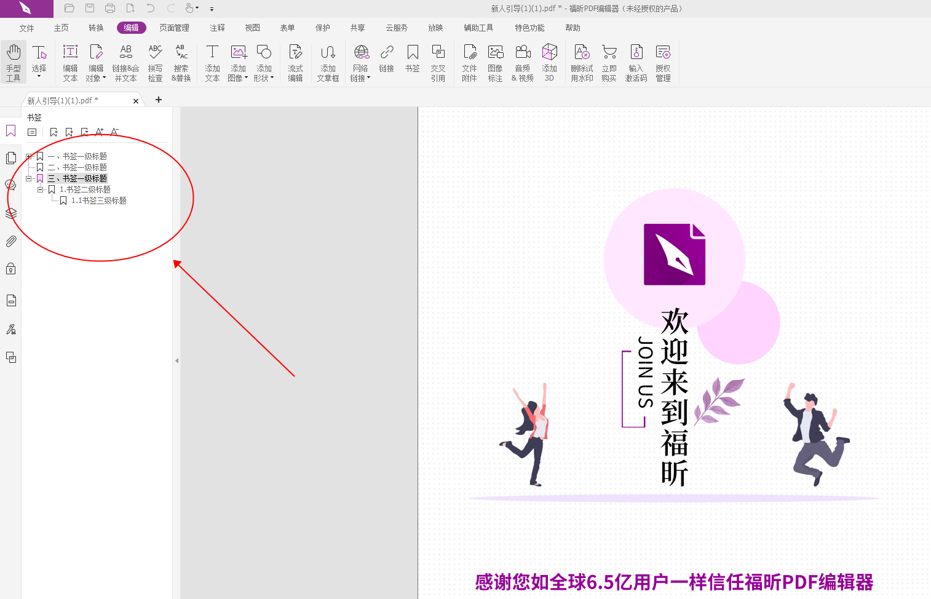
Task: Click the 立即购买 button
Action: click(x=609, y=61)
